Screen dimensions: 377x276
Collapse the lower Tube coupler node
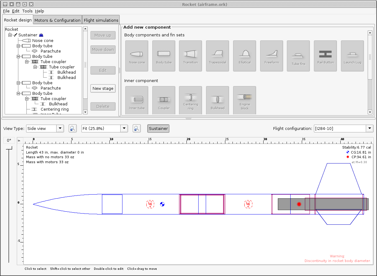point(27,99)
